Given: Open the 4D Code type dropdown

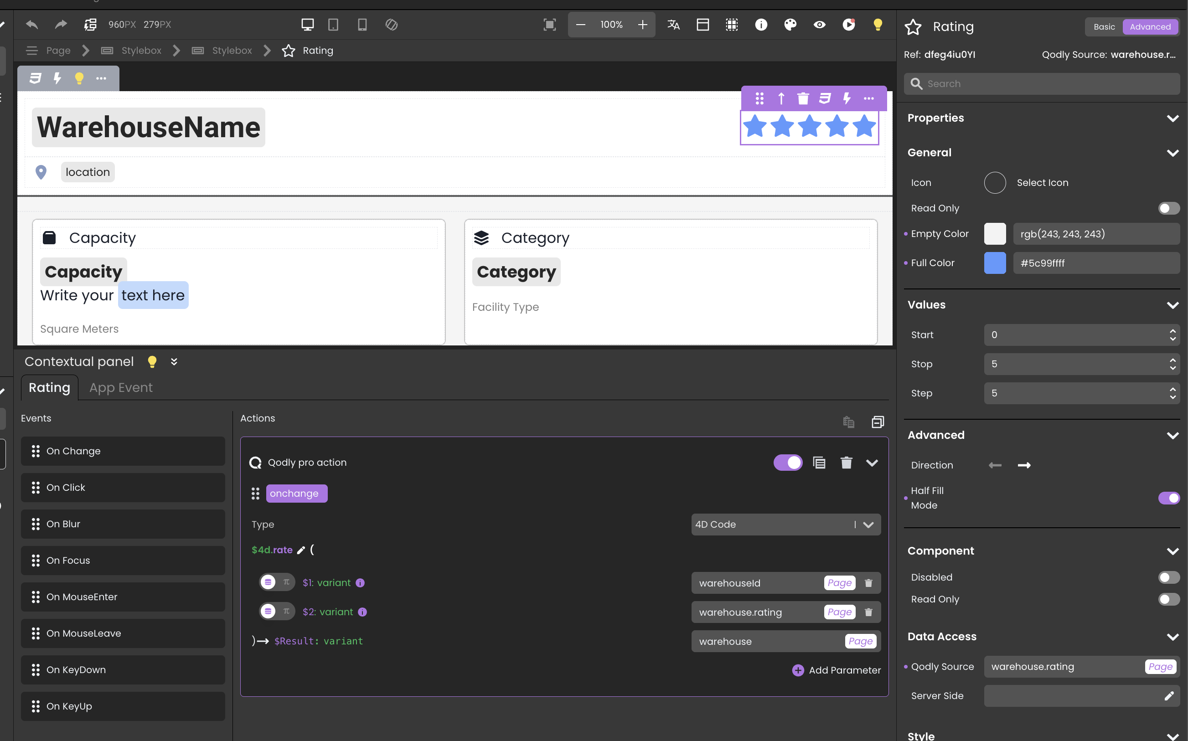Looking at the screenshot, I should point(785,525).
